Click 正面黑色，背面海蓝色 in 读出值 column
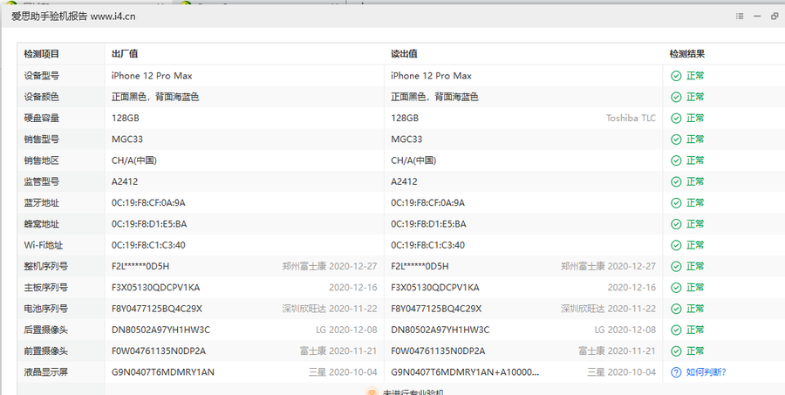 [434, 97]
